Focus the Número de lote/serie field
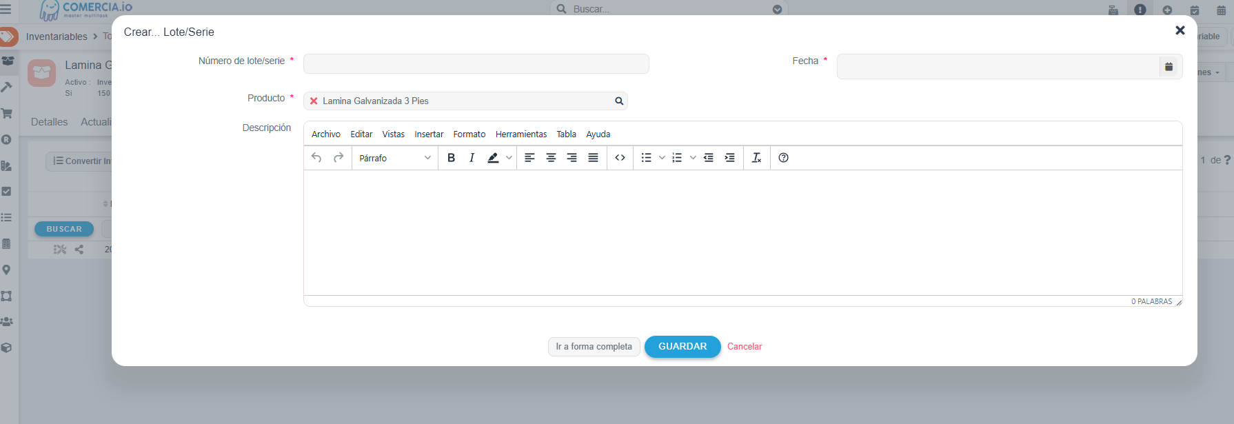Image resolution: width=1234 pixels, height=424 pixels. [x=476, y=64]
